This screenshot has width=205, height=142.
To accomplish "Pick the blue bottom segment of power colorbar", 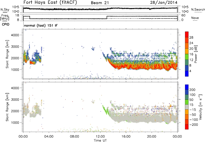I will (x=187, y=74).
